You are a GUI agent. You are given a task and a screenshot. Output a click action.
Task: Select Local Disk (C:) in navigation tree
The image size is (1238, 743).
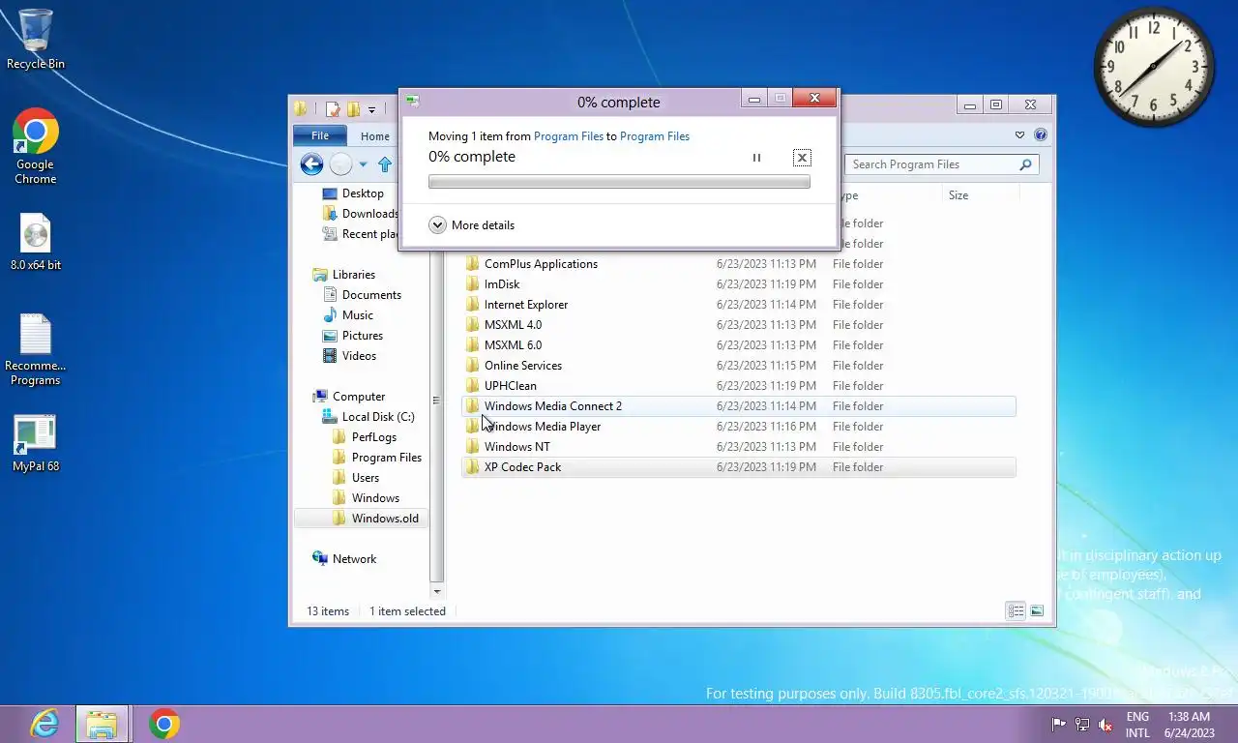(368, 417)
